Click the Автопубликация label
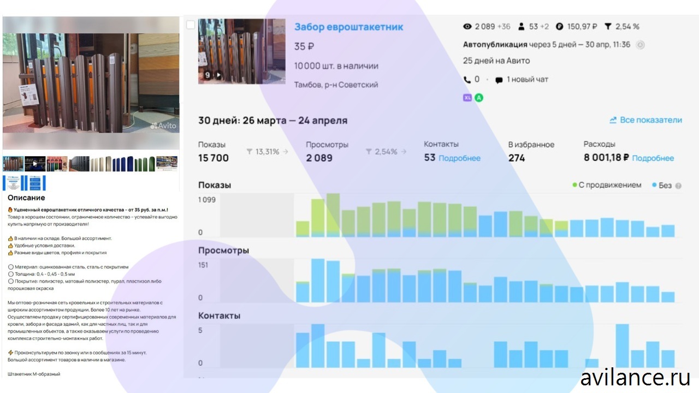 495,45
